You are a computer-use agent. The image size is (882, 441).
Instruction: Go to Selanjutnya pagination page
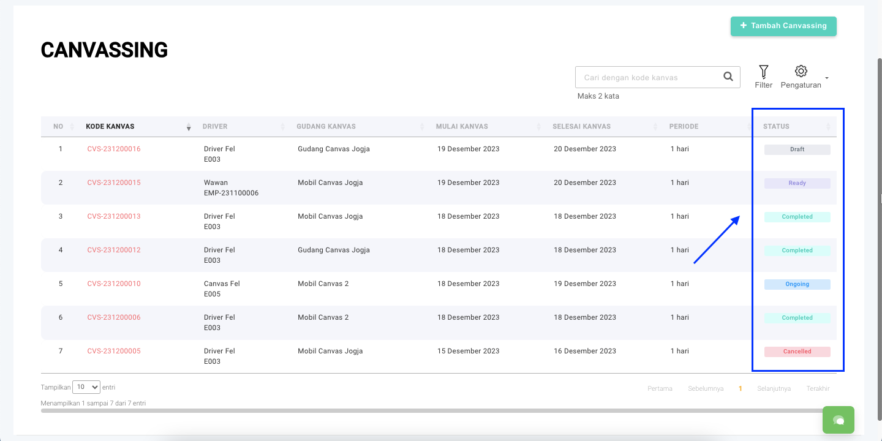click(774, 388)
